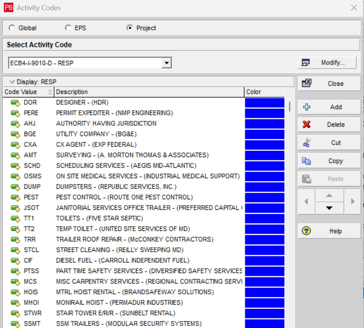
Task: Click the red X Delete icon
Action: coord(307,125)
